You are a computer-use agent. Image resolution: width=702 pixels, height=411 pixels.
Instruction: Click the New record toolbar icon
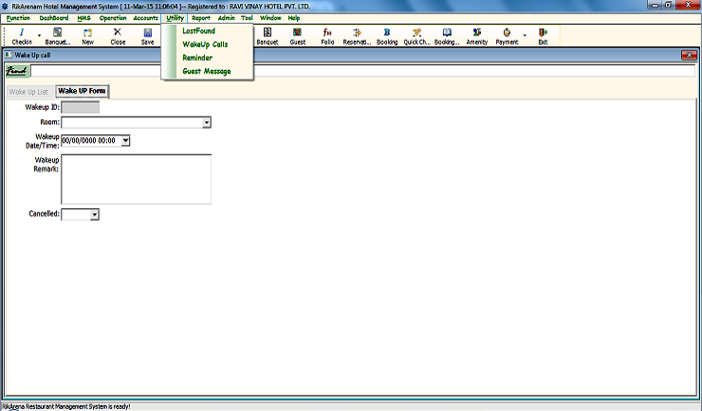(x=87, y=36)
